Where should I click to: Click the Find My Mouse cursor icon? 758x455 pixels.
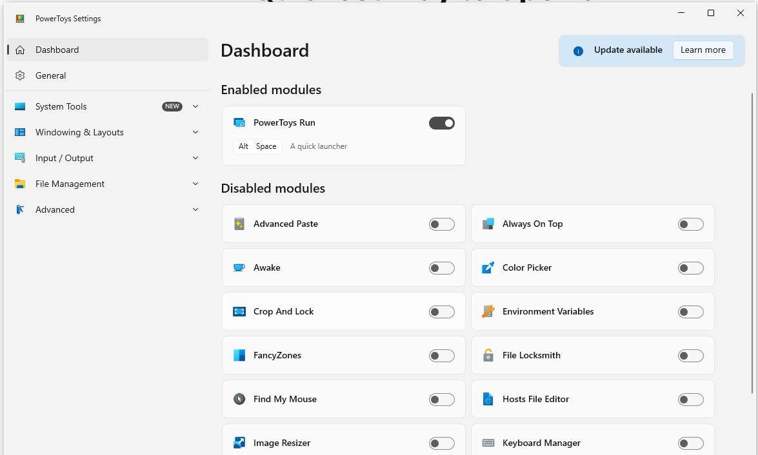239,399
